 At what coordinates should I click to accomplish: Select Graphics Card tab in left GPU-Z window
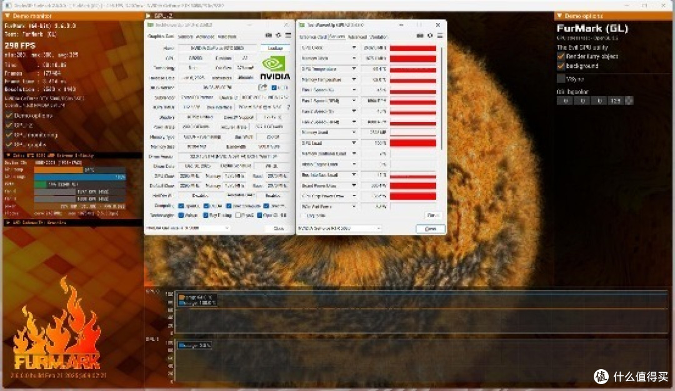coord(161,37)
